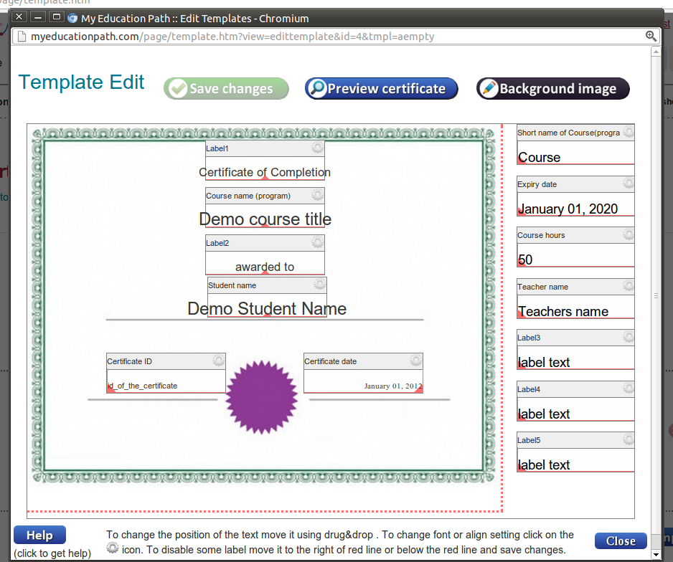The width and height of the screenshot is (673, 562).
Task: Click the Help button
Action: tap(39, 535)
